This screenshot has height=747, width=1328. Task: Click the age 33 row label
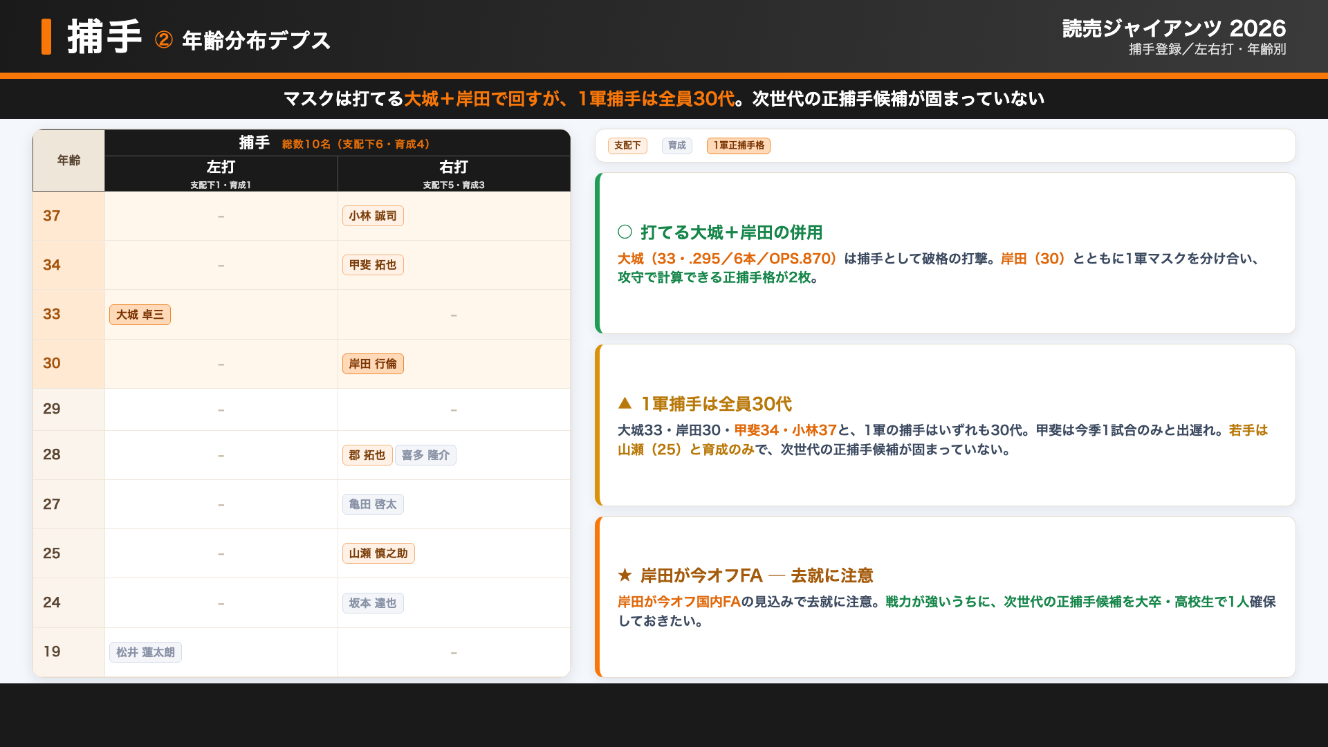point(52,314)
